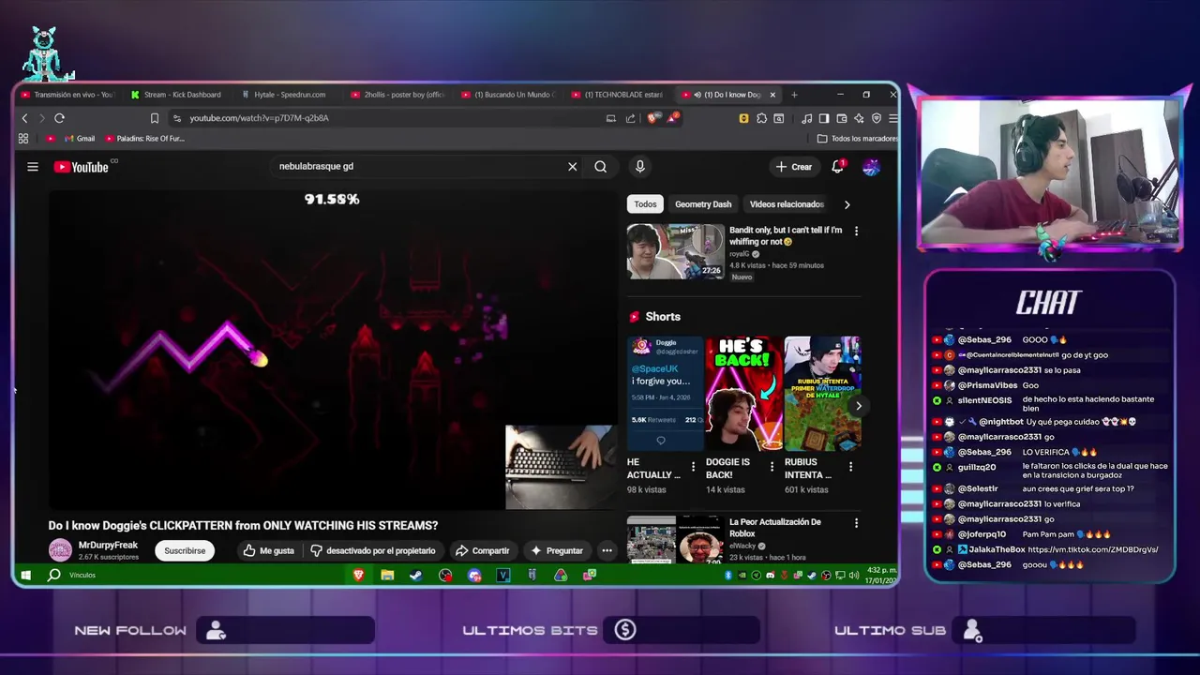Click the Bluetooth tray icon
Image resolution: width=1200 pixels, height=675 pixels.
point(728,576)
